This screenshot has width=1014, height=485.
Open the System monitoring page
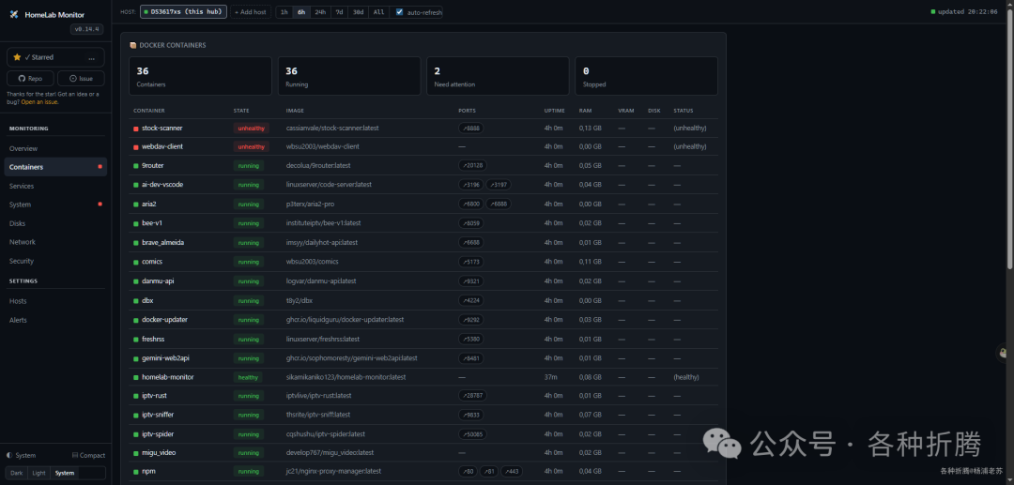pos(55,205)
